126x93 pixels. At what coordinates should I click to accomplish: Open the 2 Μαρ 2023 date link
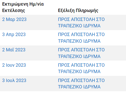pyautogui.click(x=14, y=19)
